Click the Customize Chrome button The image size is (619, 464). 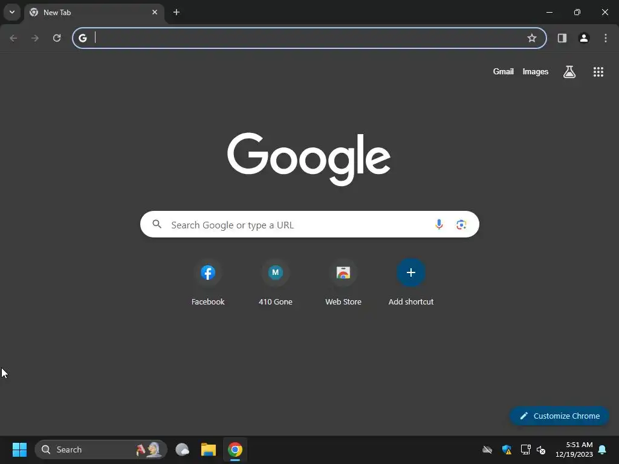(559, 416)
